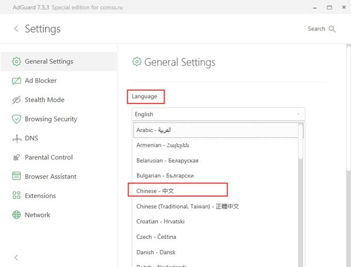Open Stealth Mode via its eye icon
The height and width of the screenshot is (267, 351).
pyautogui.click(x=16, y=100)
